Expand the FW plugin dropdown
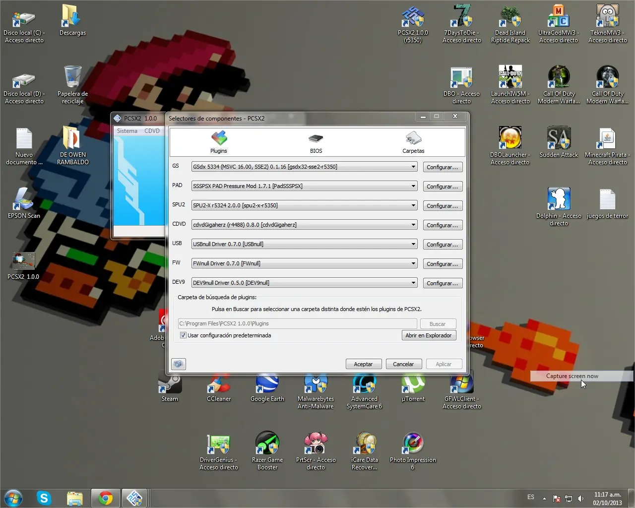635x508 pixels. point(304,263)
